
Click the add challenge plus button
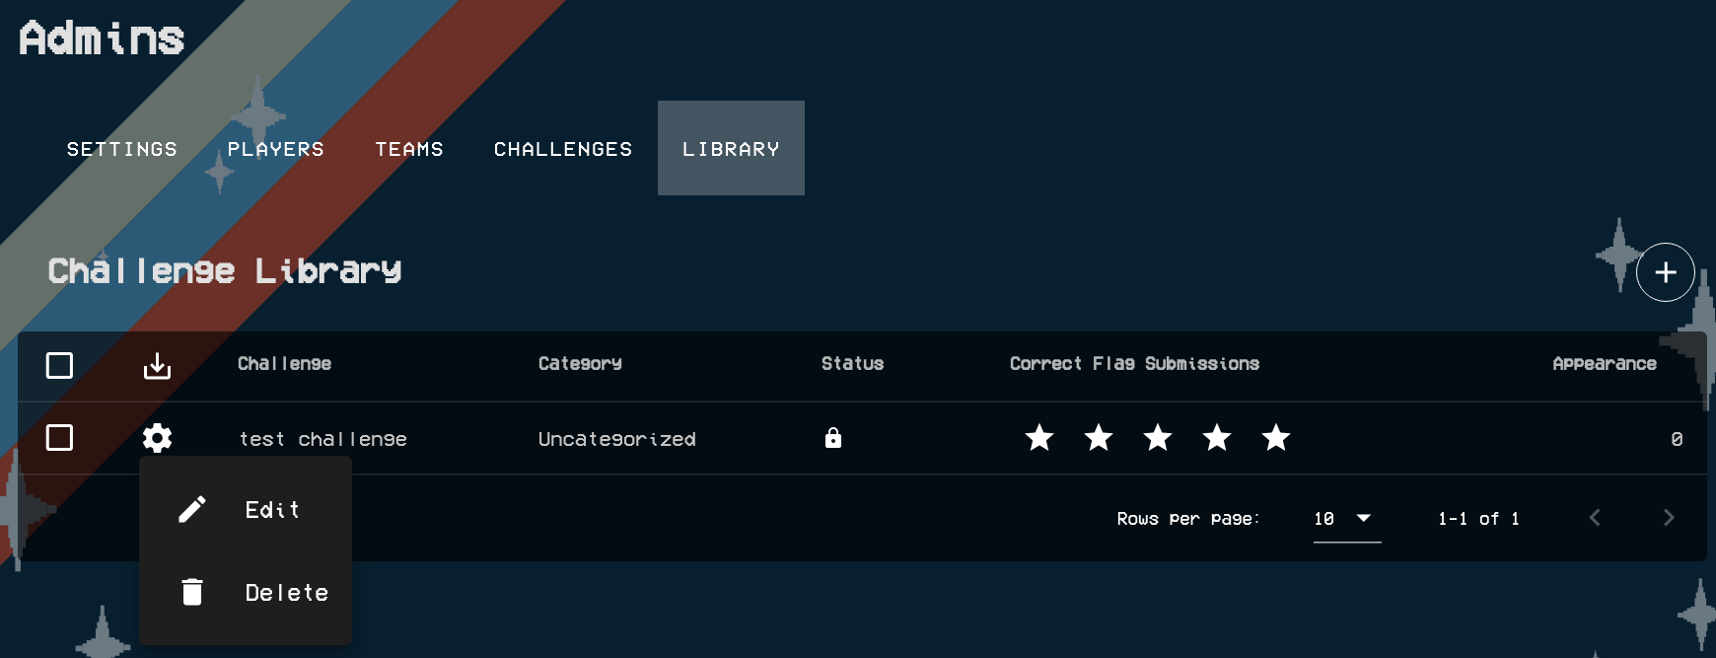point(1665,272)
